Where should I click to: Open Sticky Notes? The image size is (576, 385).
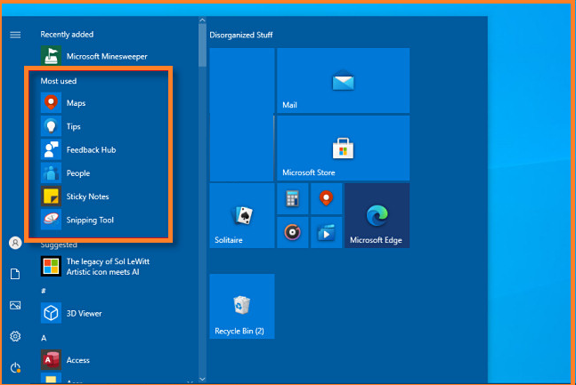click(x=76, y=197)
